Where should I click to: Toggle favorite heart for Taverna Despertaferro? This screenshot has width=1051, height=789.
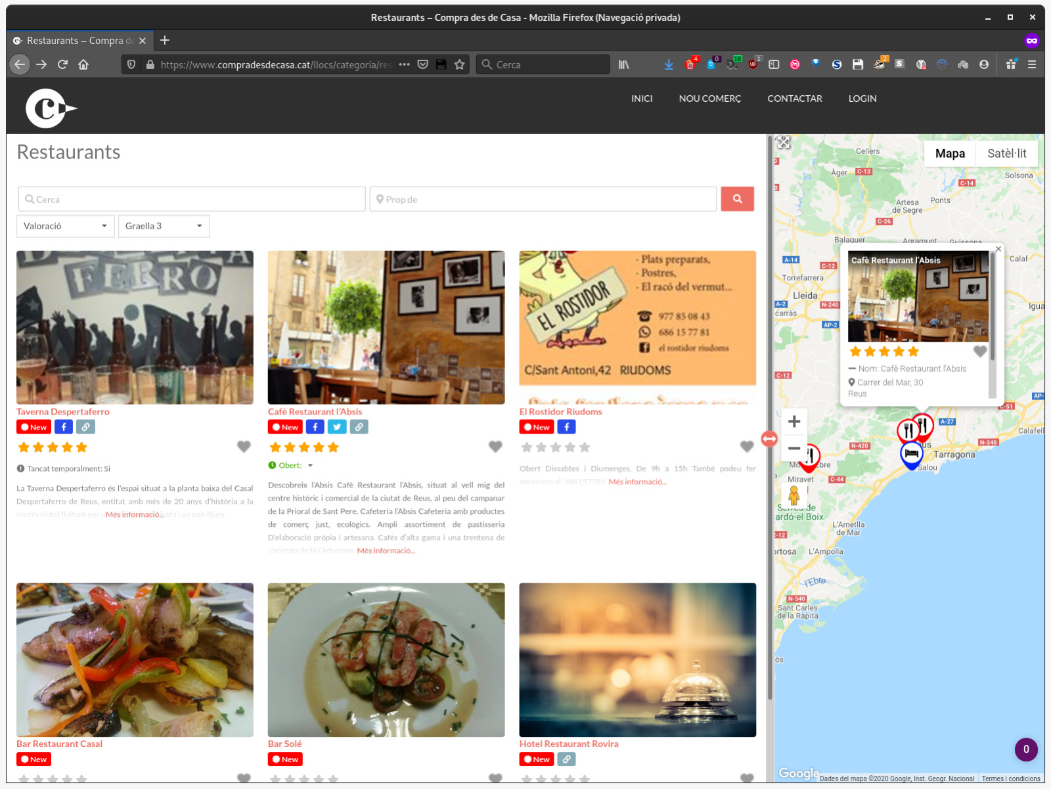tap(244, 447)
